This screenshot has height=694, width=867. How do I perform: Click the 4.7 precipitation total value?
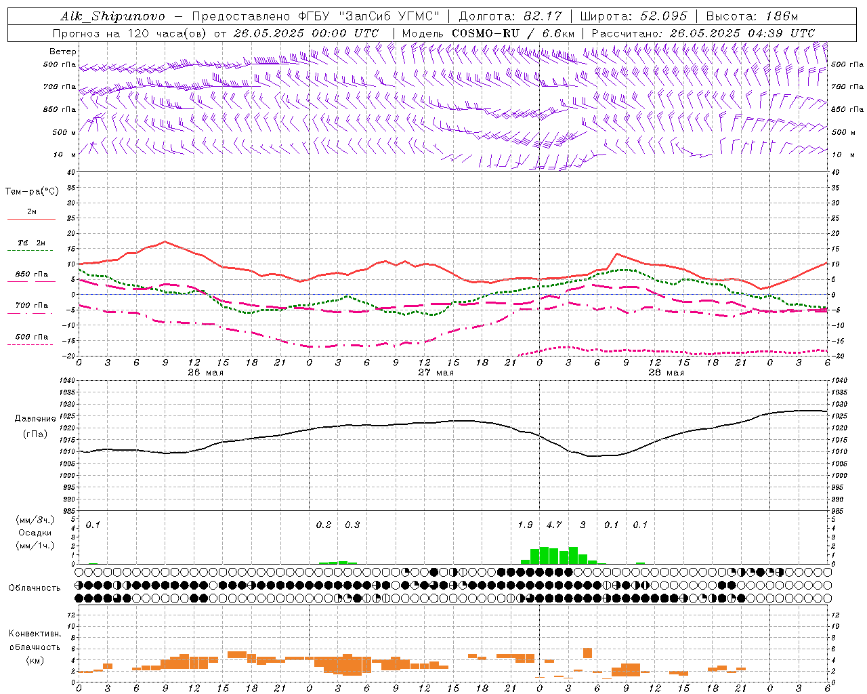[554, 525]
